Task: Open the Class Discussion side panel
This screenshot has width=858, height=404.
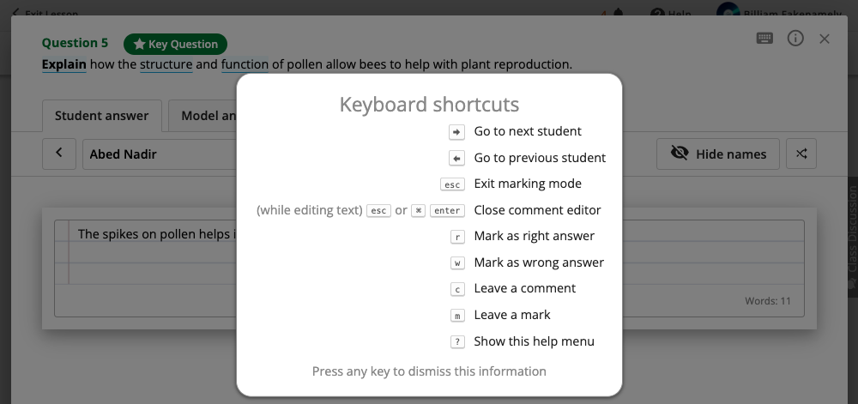Action: coord(852,237)
